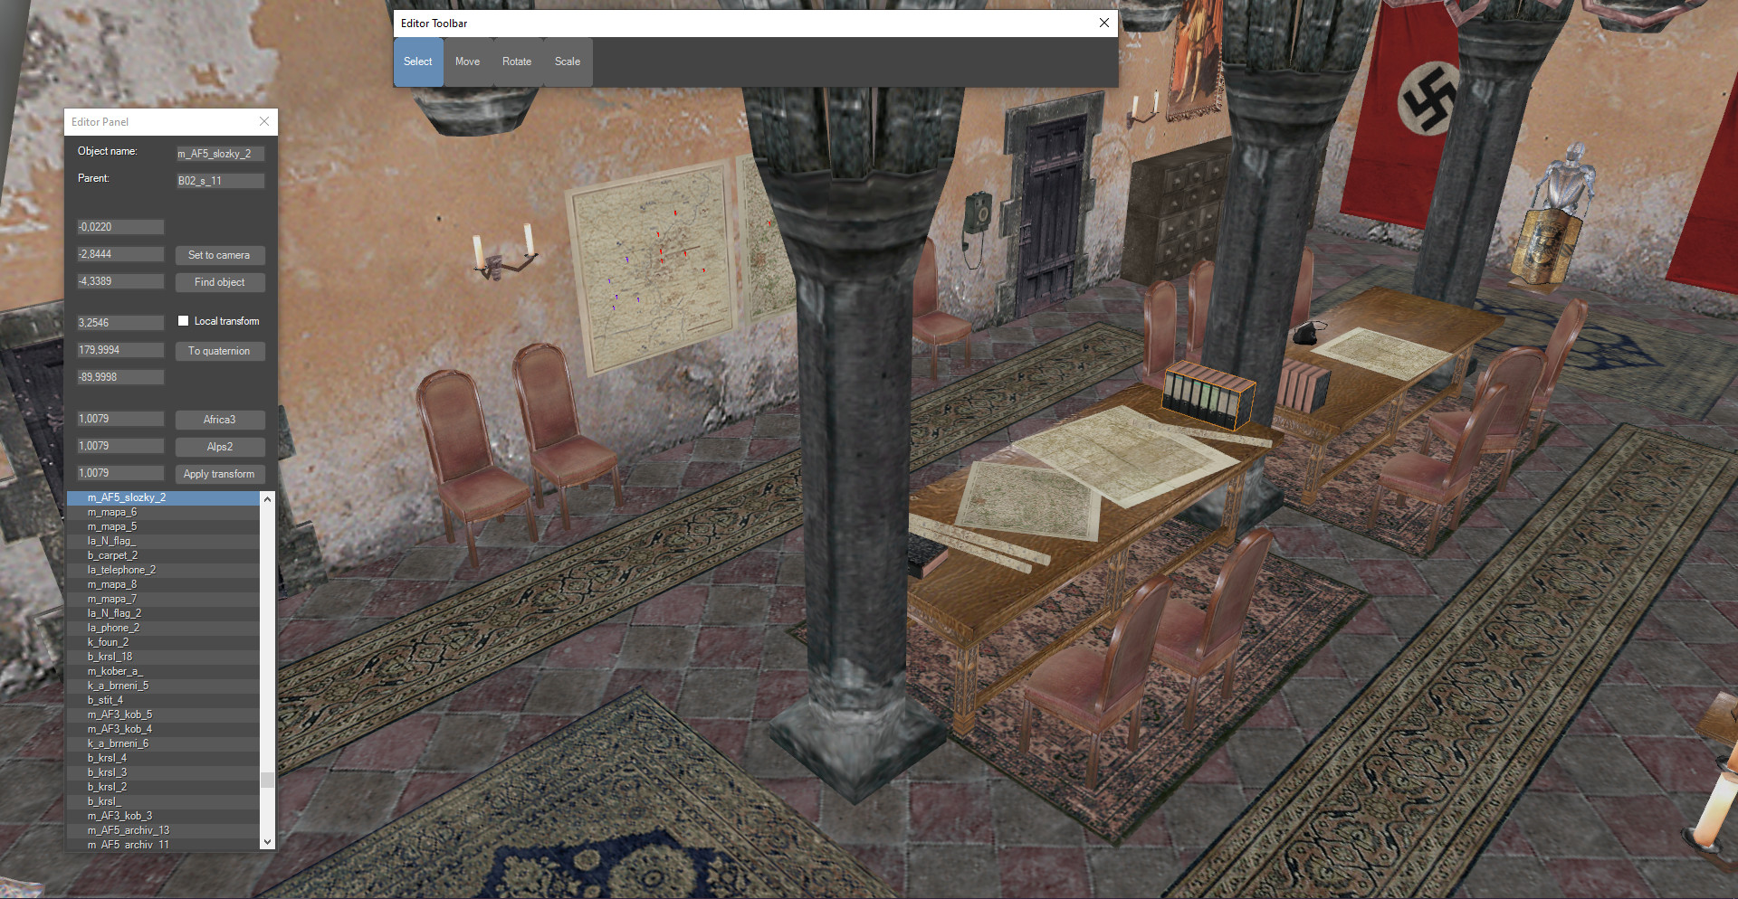This screenshot has height=899, width=1738.
Task: Click the second scale field 1,0079
Action: tap(120, 446)
